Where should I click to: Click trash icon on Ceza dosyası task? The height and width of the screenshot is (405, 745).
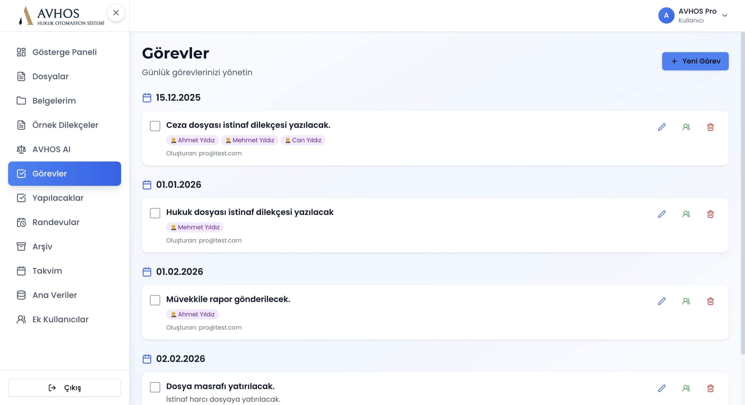tap(710, 127)
